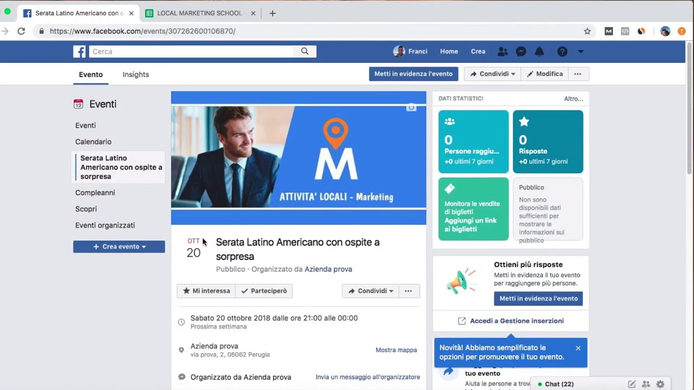Screen dimensions: 694x390
Task: Reload the page with the refresh icon
Action: tap(21, 31)
